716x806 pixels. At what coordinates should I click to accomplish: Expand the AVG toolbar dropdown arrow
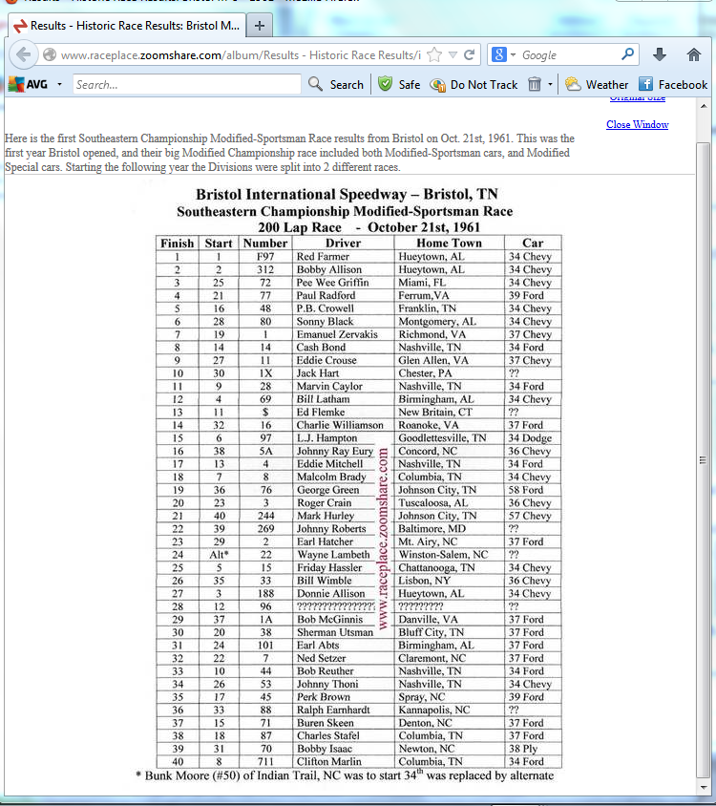point(59,84)
